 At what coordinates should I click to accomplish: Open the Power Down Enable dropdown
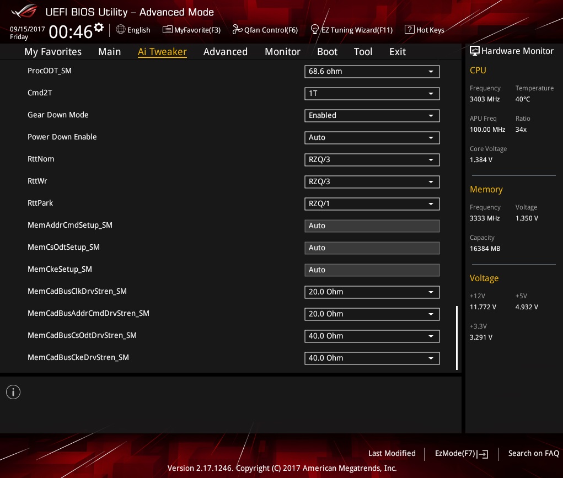(372, 137)
